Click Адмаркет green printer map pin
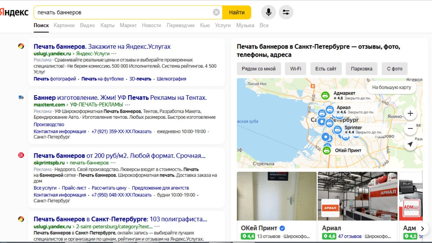Viewport: 432px width, 243px height. 325,96
